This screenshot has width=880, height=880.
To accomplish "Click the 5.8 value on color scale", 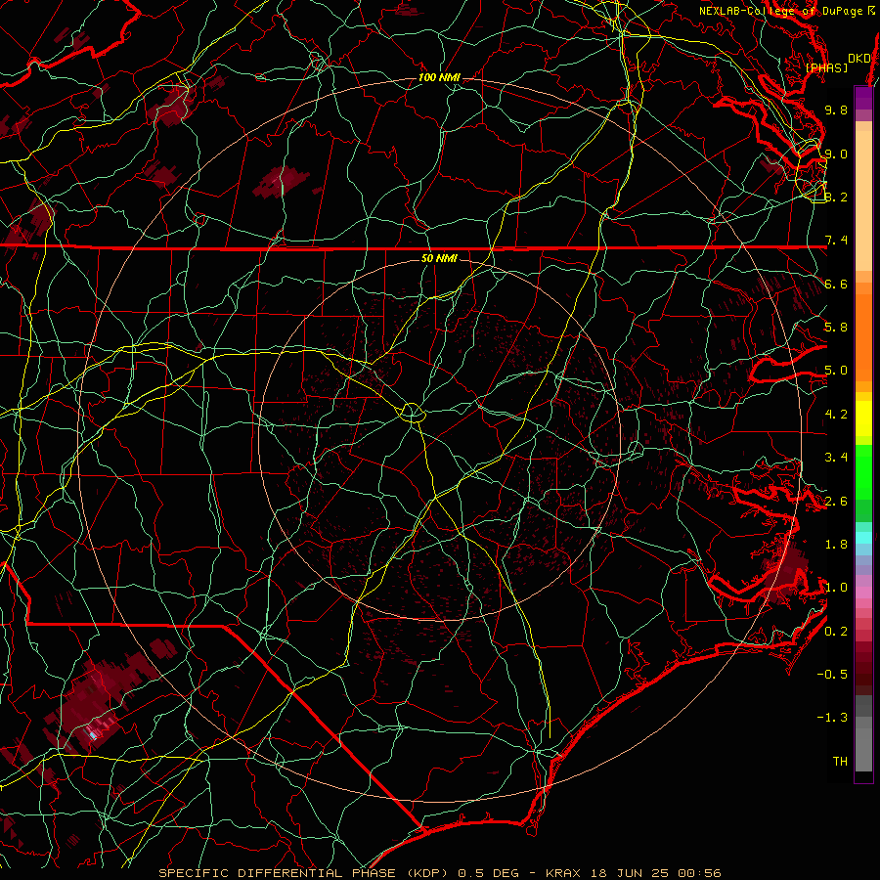I will tap(836, 328).
